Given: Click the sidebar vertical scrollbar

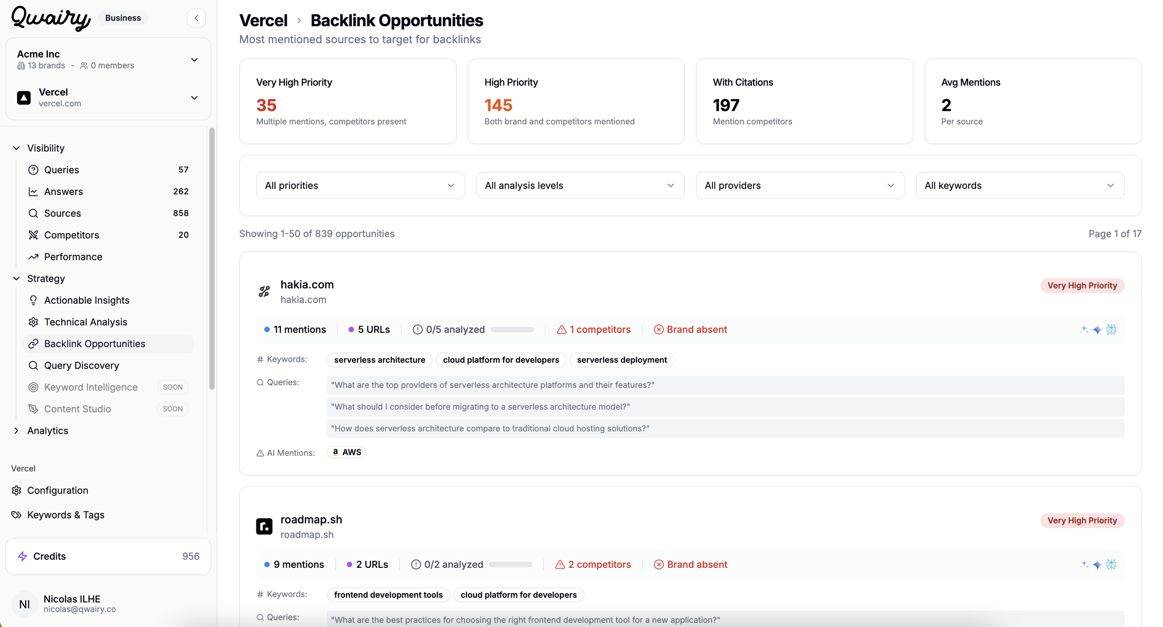Looking at the screenshot, I should [x=212, y=259].
